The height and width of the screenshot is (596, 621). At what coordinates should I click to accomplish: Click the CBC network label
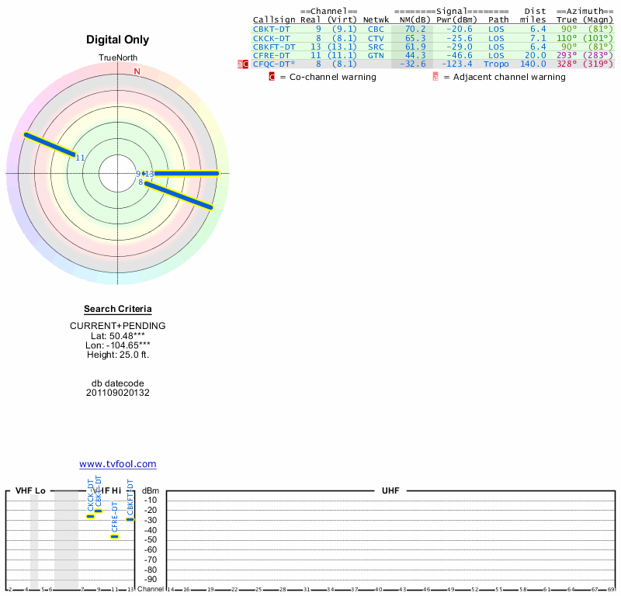(376, 29)
